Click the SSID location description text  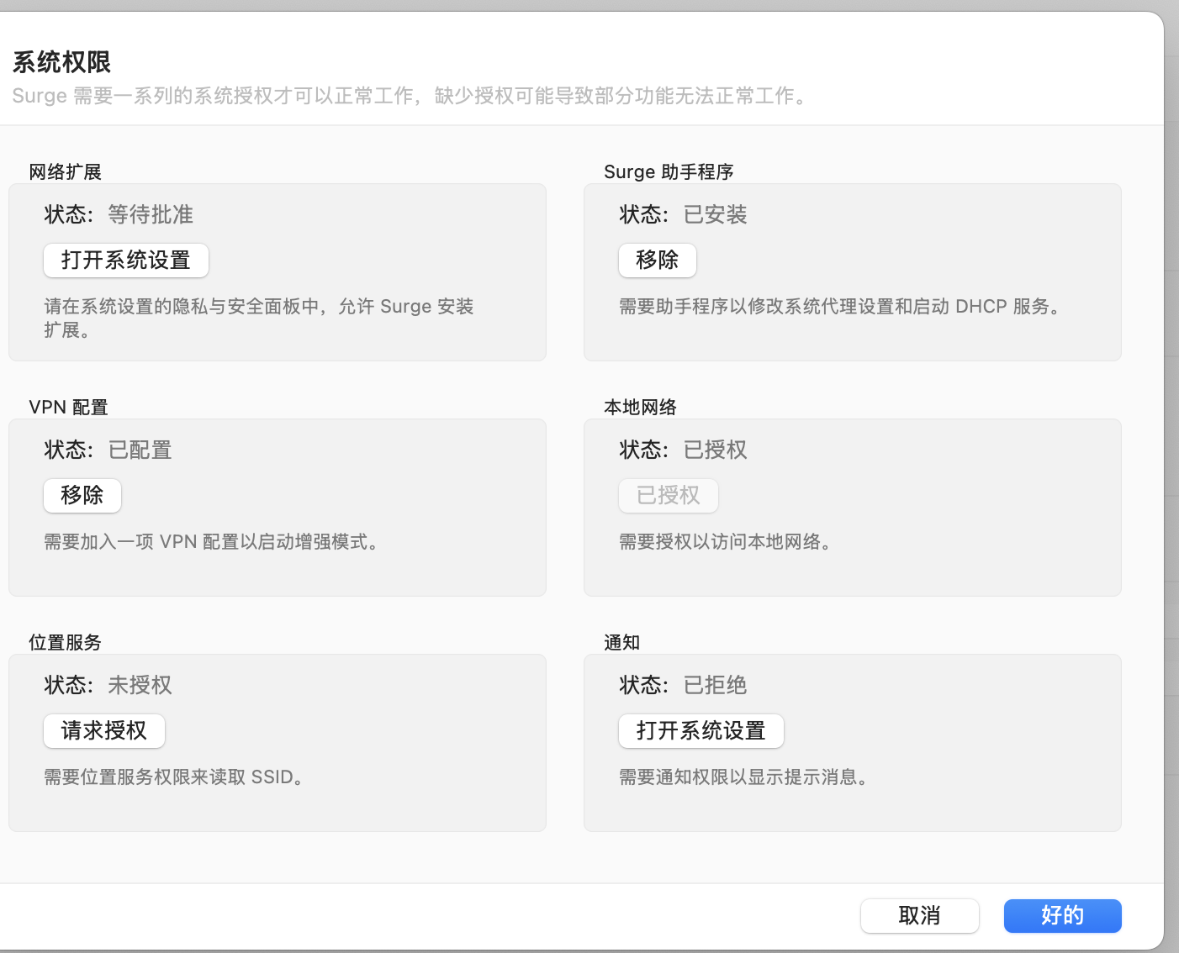point(175,777)
